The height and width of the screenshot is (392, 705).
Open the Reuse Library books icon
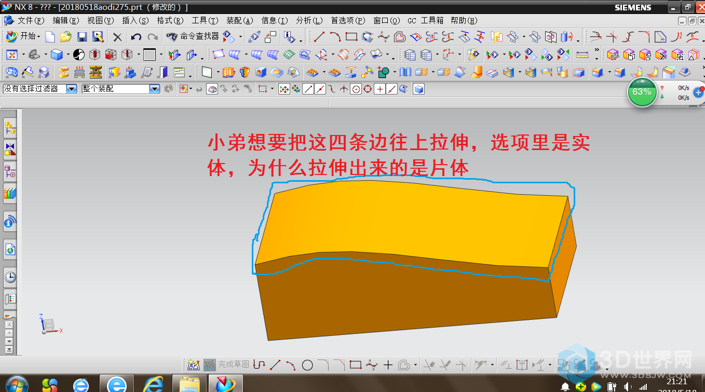coord(10,194)
